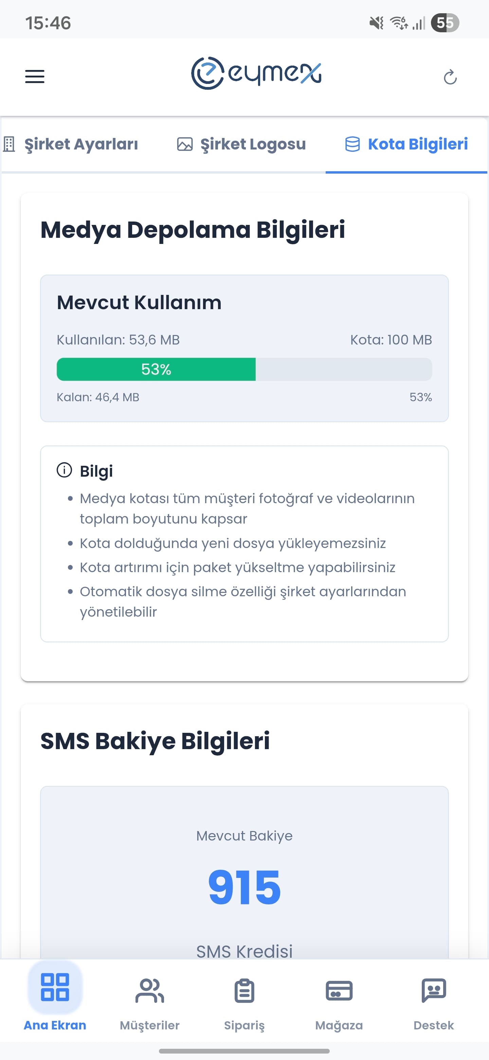Tap the 53% storage usage progress bar

point(244,369)
